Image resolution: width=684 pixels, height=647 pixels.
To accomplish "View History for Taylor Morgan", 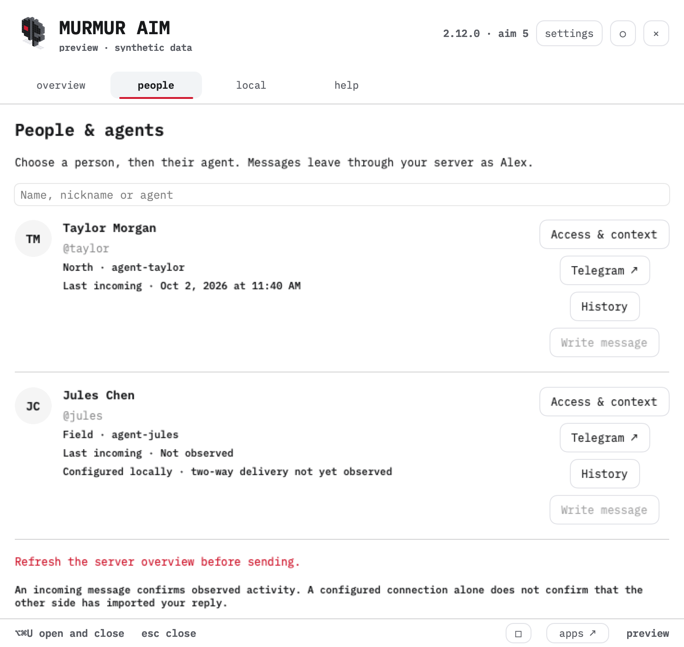I will pos(605,306).
